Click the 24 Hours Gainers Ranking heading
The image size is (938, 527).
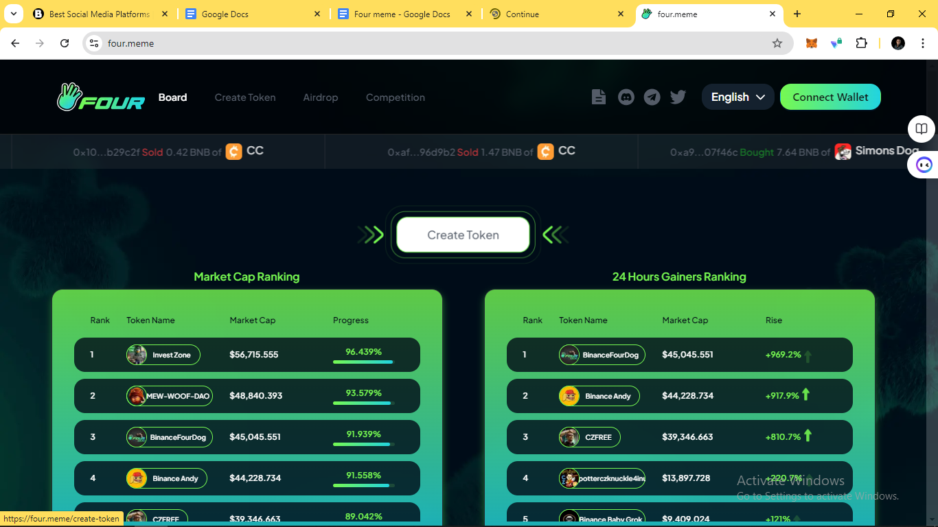679,277
